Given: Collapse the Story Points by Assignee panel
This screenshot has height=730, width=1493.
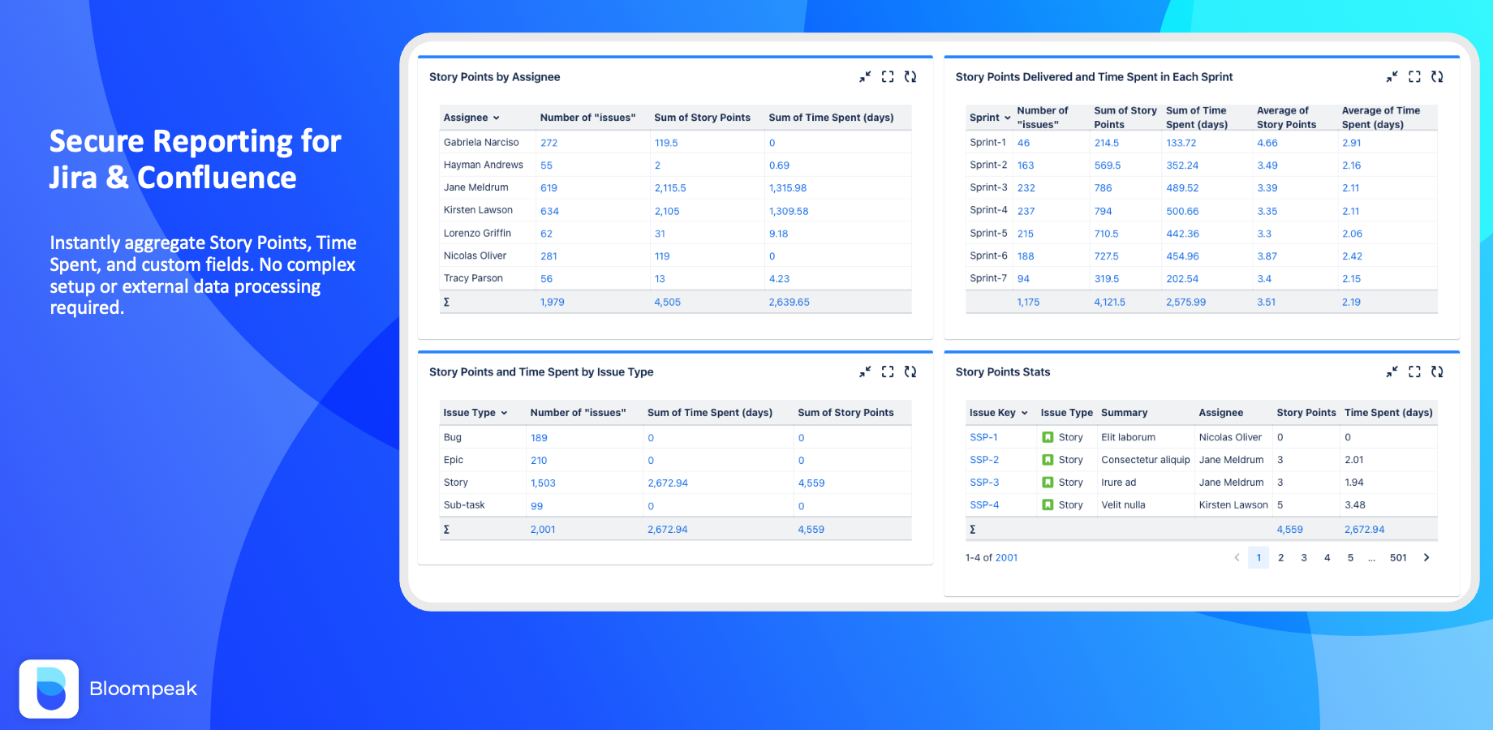Looking at the screenshot, I should click(x=864, y=76).
